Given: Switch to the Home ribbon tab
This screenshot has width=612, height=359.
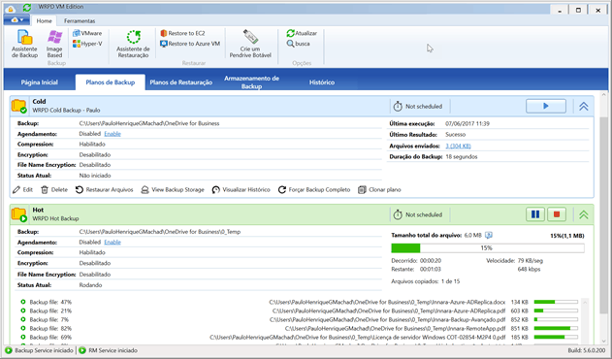Looking at the screenshot, I should (x=44, y=20).
